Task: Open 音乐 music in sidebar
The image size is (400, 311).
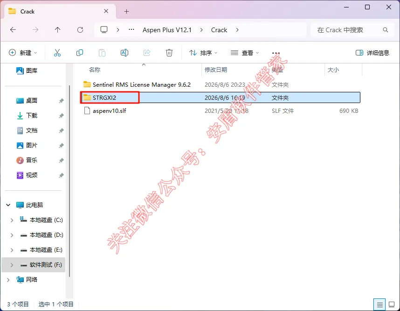Action: (x=27, y=160)
